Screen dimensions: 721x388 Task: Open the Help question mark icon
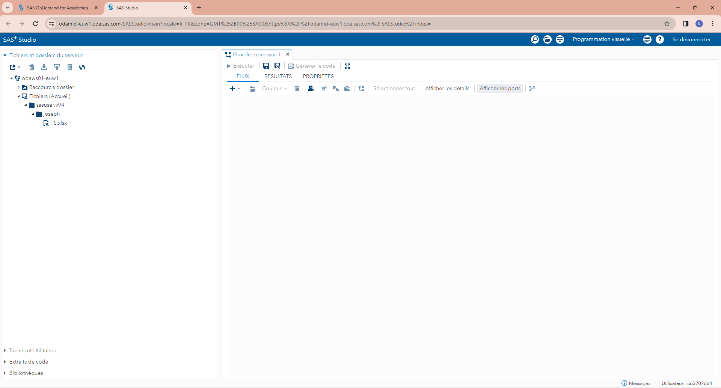point(660,39)
